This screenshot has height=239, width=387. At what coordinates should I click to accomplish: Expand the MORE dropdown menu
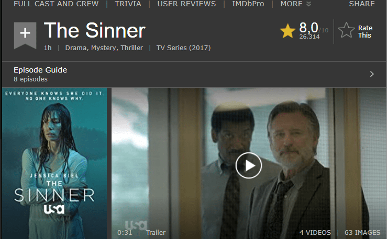295,4
